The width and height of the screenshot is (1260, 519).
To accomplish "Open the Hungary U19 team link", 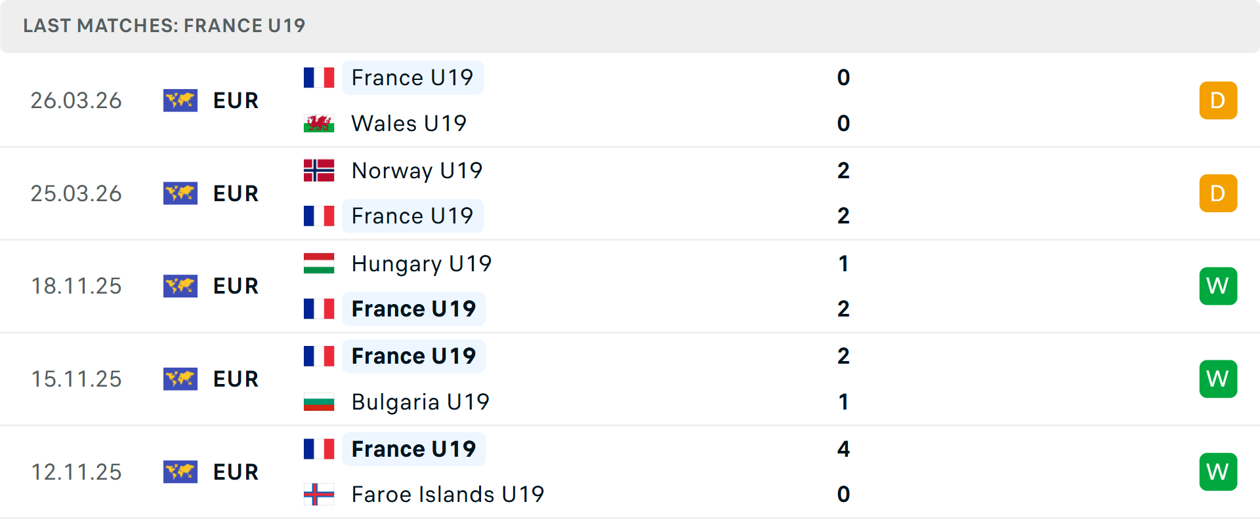I will (421, 263).
